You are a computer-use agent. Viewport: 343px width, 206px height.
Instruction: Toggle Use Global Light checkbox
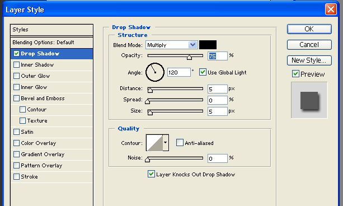[203, 72]
